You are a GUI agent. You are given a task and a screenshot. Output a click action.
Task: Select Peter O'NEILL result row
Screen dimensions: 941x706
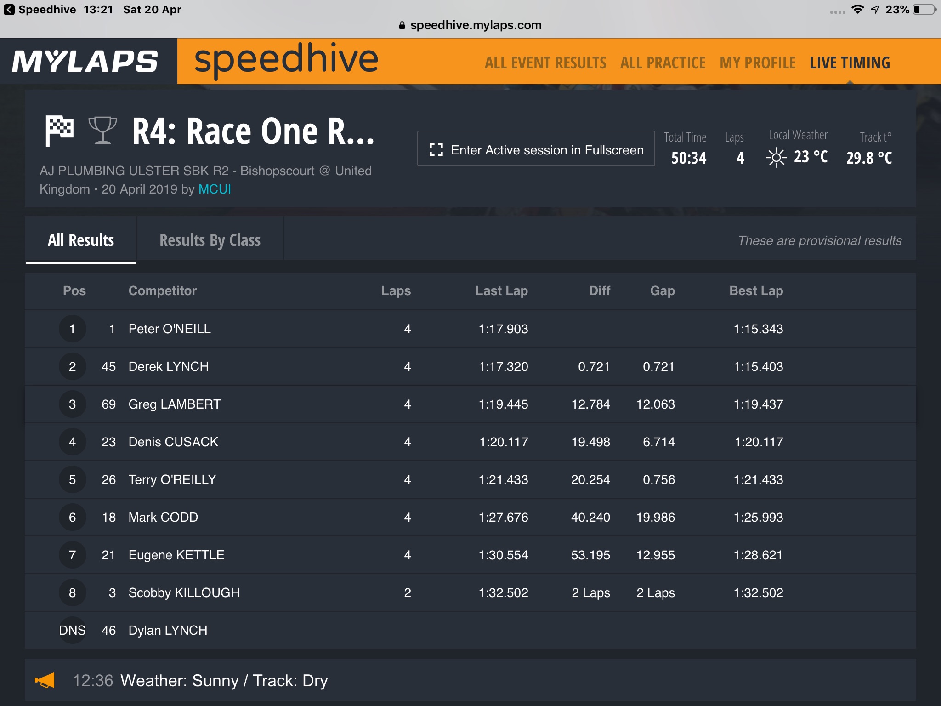point(470,329)
